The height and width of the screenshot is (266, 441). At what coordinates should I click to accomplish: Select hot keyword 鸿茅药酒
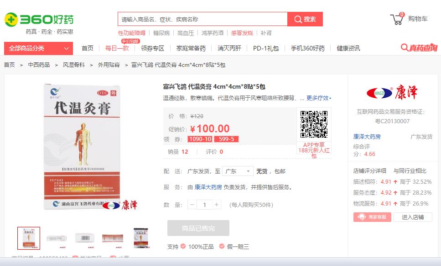[213, 33]
